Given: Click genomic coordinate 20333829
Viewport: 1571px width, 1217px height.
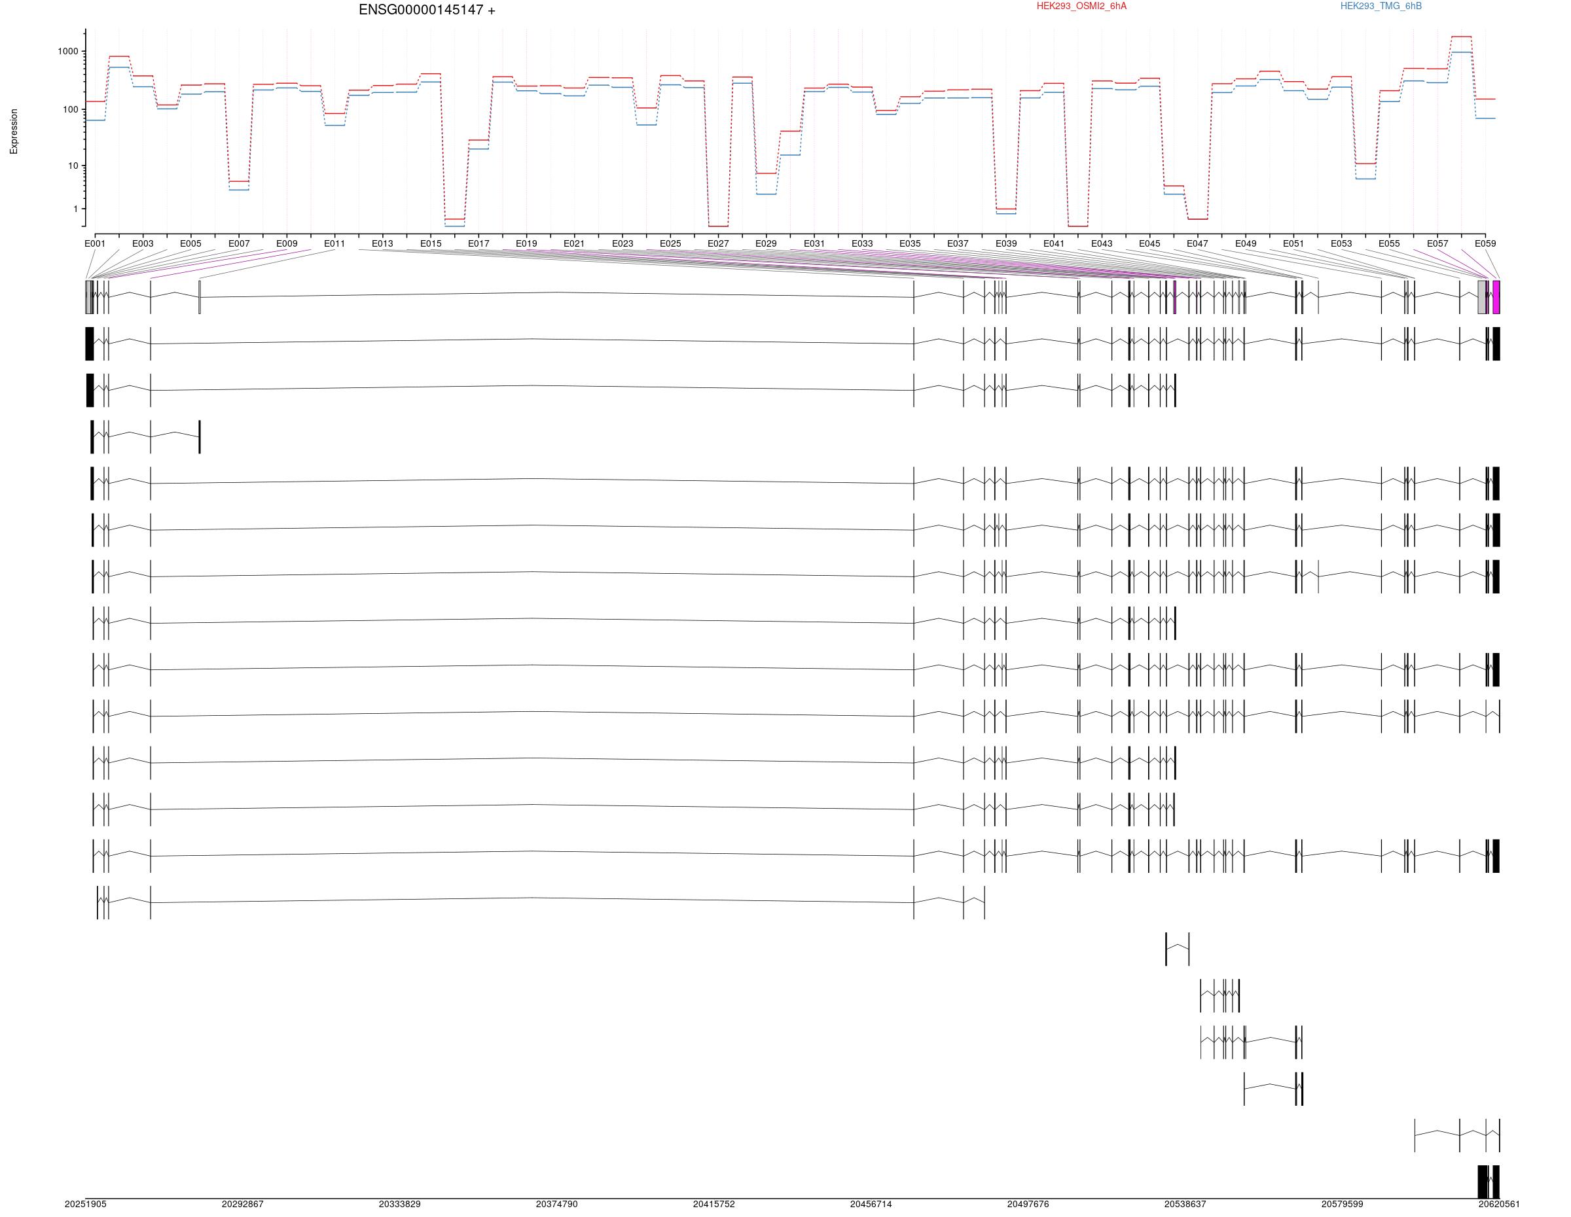Looking at the screenshot, I should coord(400,1204).
